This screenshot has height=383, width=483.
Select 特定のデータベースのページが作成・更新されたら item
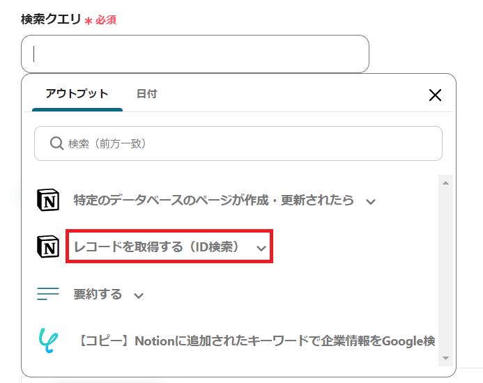click(x=213, y=201)
